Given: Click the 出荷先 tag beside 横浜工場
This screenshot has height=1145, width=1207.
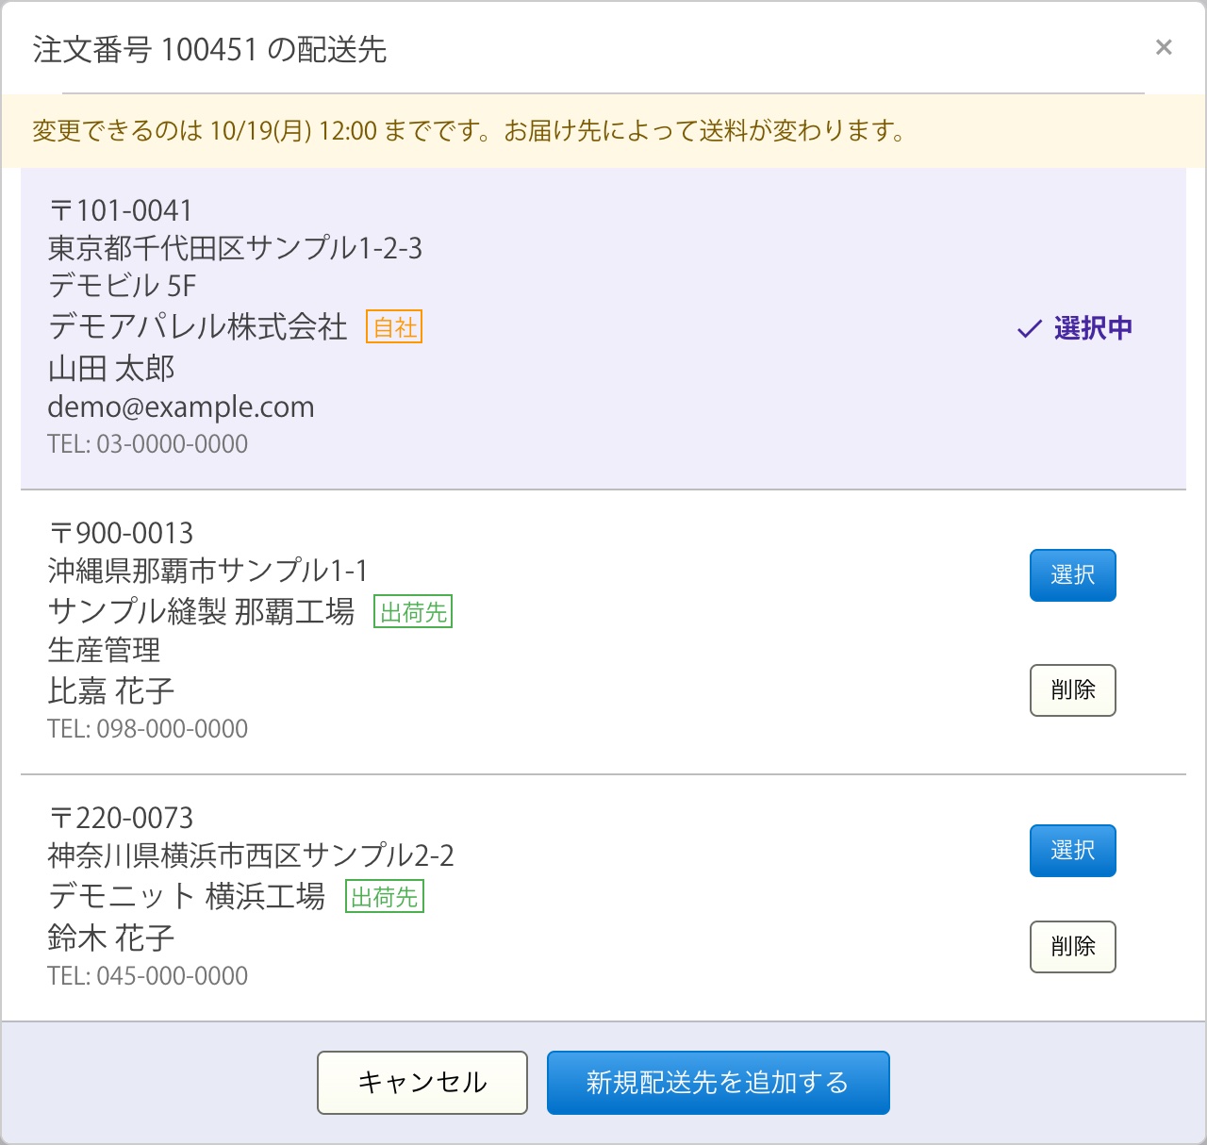Looking at the screenshot, I should click(385, 896).
